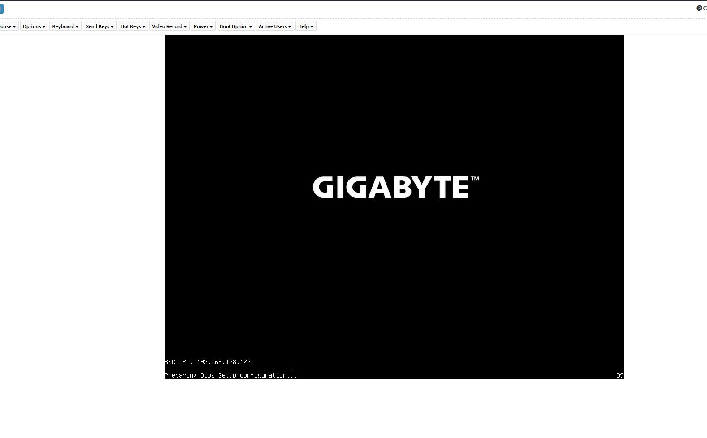Open the Options dropdown menu

(34, 26)
